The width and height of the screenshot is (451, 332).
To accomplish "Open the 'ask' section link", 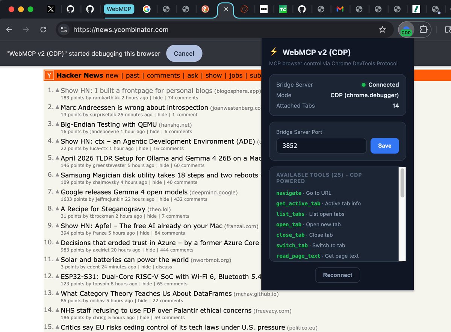I will (193, 76).
